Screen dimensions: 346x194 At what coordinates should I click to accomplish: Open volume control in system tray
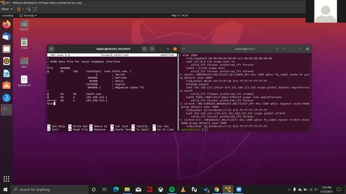[x=316, y=189]
